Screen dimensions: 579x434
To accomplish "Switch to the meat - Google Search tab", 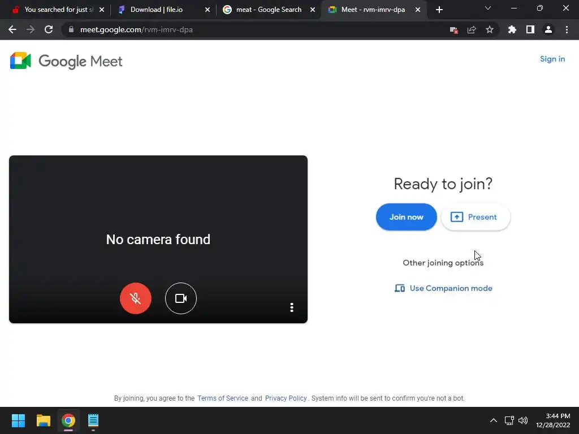I will tap(269, 10).
